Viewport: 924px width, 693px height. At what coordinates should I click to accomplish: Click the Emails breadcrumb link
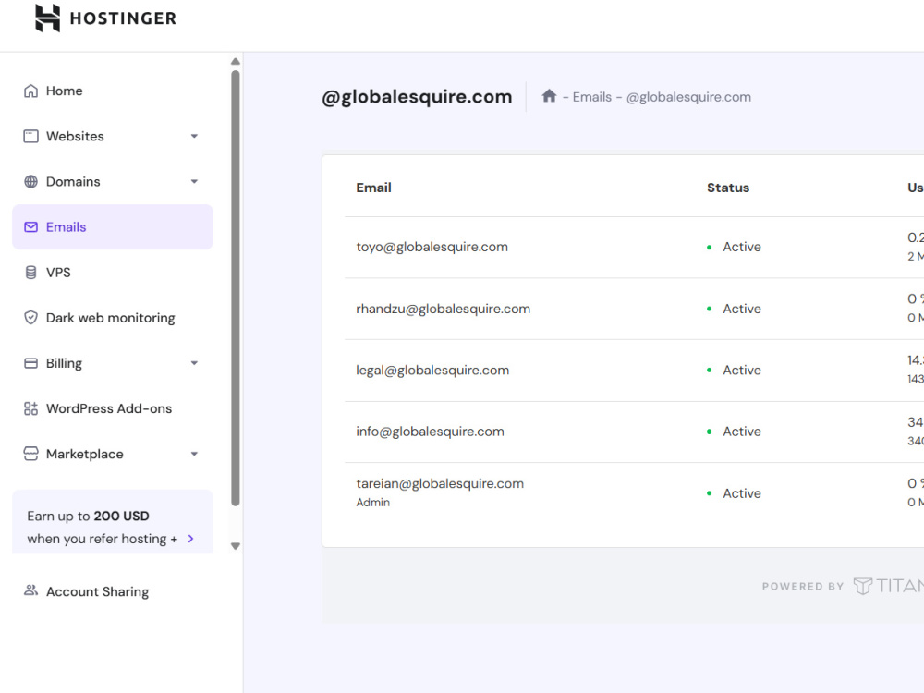[591, 97]
